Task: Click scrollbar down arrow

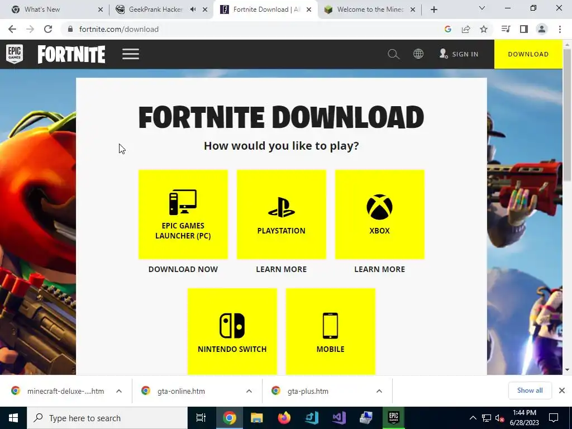Action: [568, 370]
